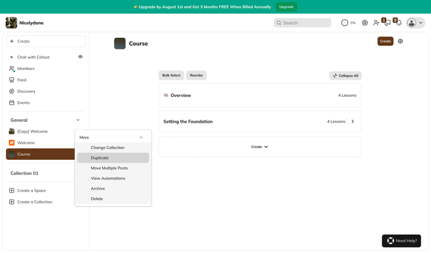Open the star badge icon in header
This screenshot has height=253, width=431.
pos(365,23)
